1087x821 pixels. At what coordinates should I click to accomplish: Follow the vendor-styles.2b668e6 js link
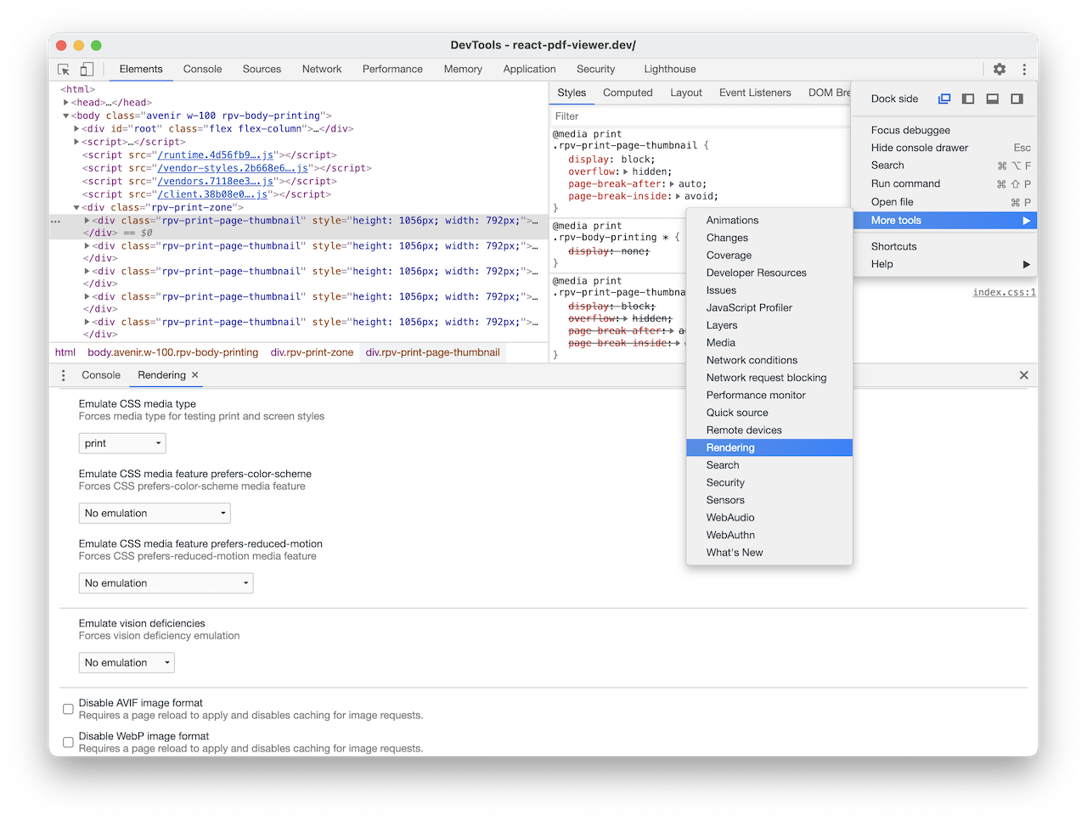[x=233, y=168]
